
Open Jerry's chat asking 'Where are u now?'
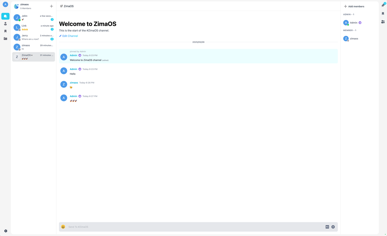pyautogui.click(x=33, y=37)
